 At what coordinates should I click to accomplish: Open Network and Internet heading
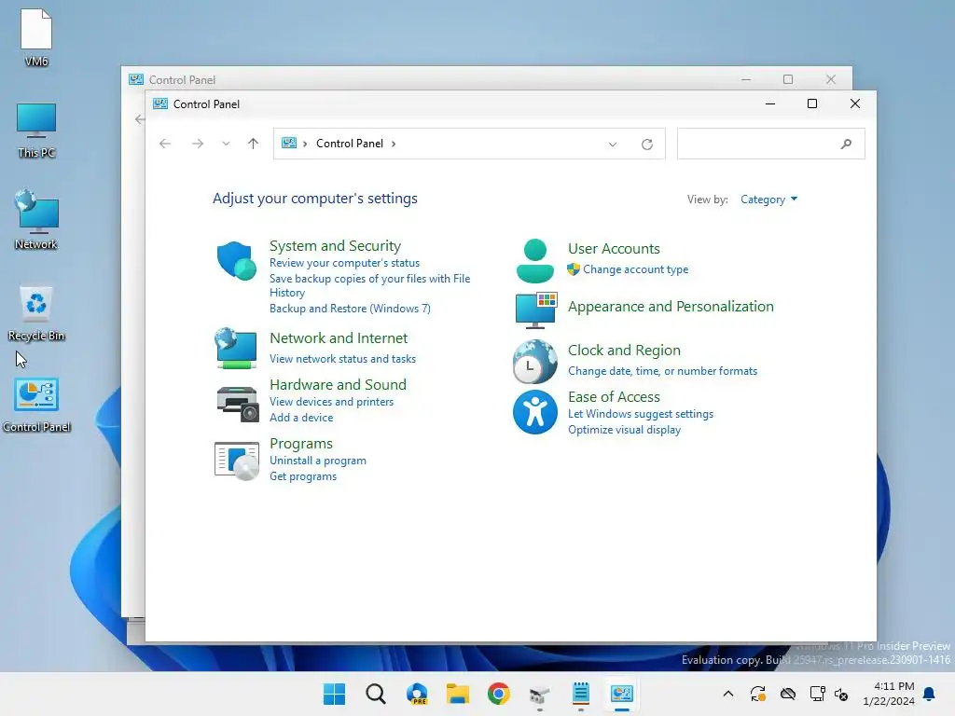(x=339, y=338)
